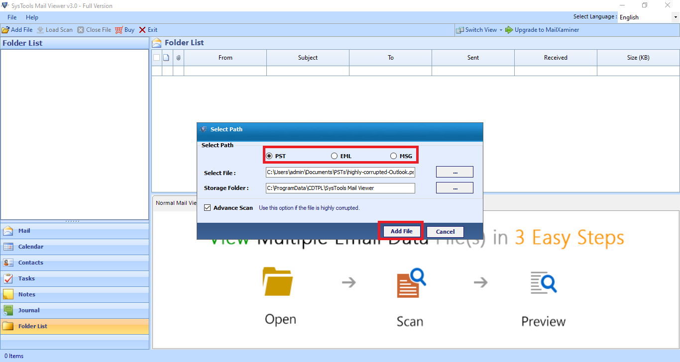The image size is (680, 362).
Task: Click the Preview magnifier icon
Action: (x=544, y=282)
